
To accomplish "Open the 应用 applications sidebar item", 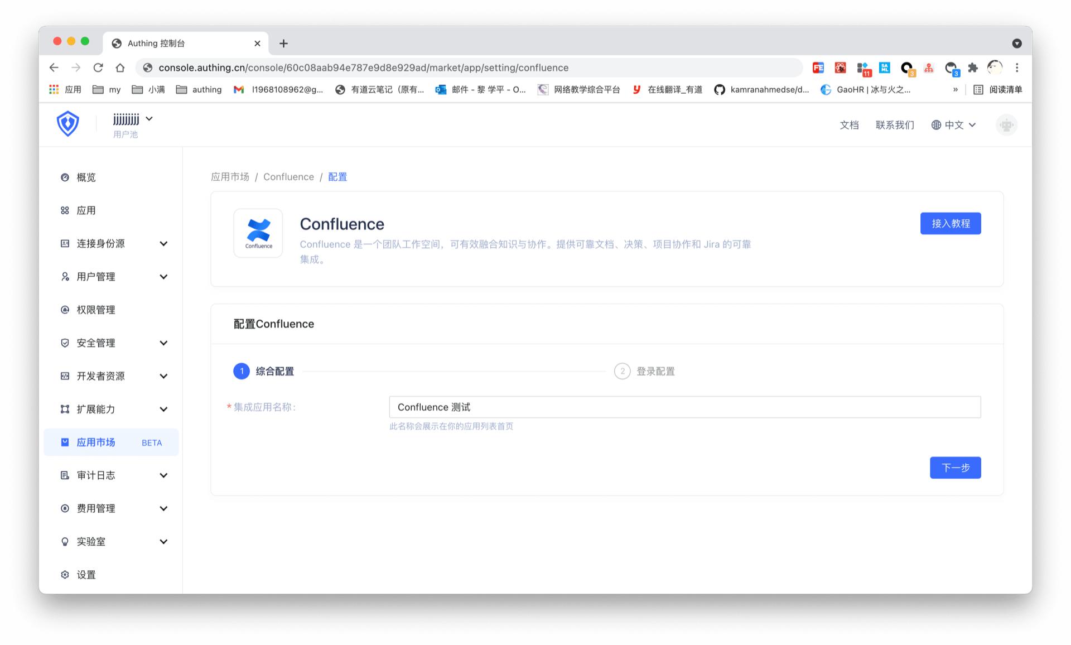I will (112, 210).
